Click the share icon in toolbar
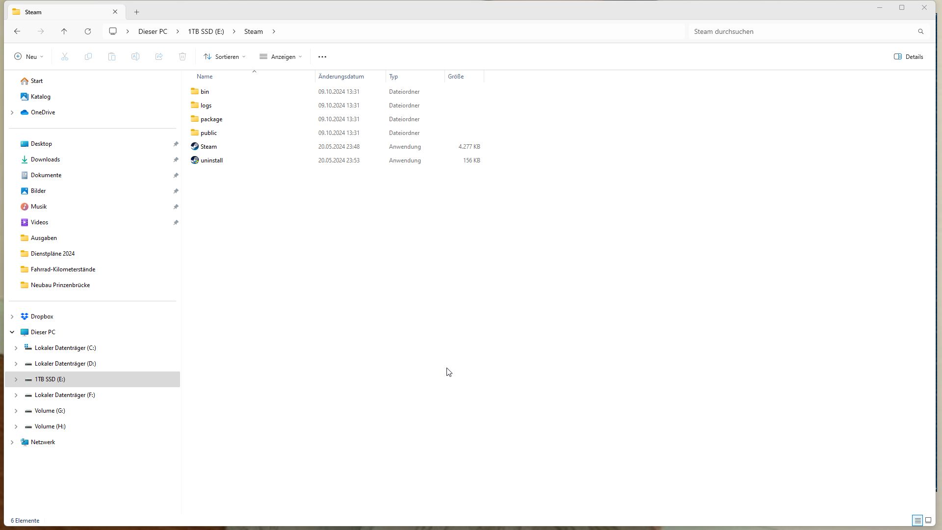Viewport: 942px width, 530px height. (159, 57)
